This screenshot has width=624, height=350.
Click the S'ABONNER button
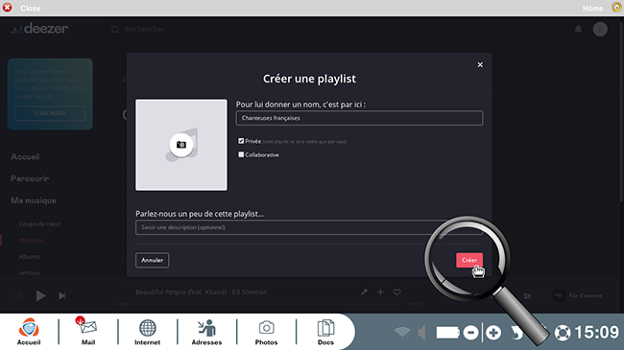pyautogui.click(x=50, y=113)
